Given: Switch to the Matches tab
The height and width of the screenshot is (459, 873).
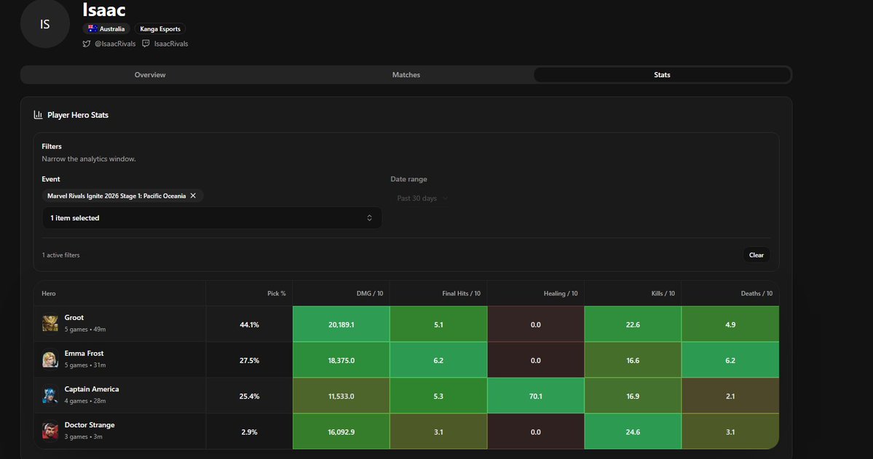Looking at the screenshot, I should [406, 74].
